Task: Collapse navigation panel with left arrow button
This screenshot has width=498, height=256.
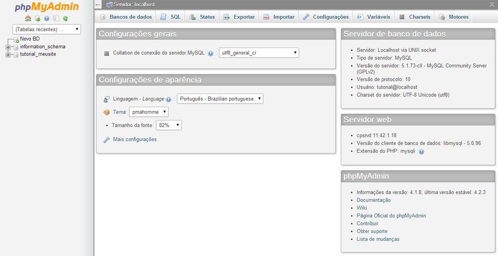Action: [98, 5]
